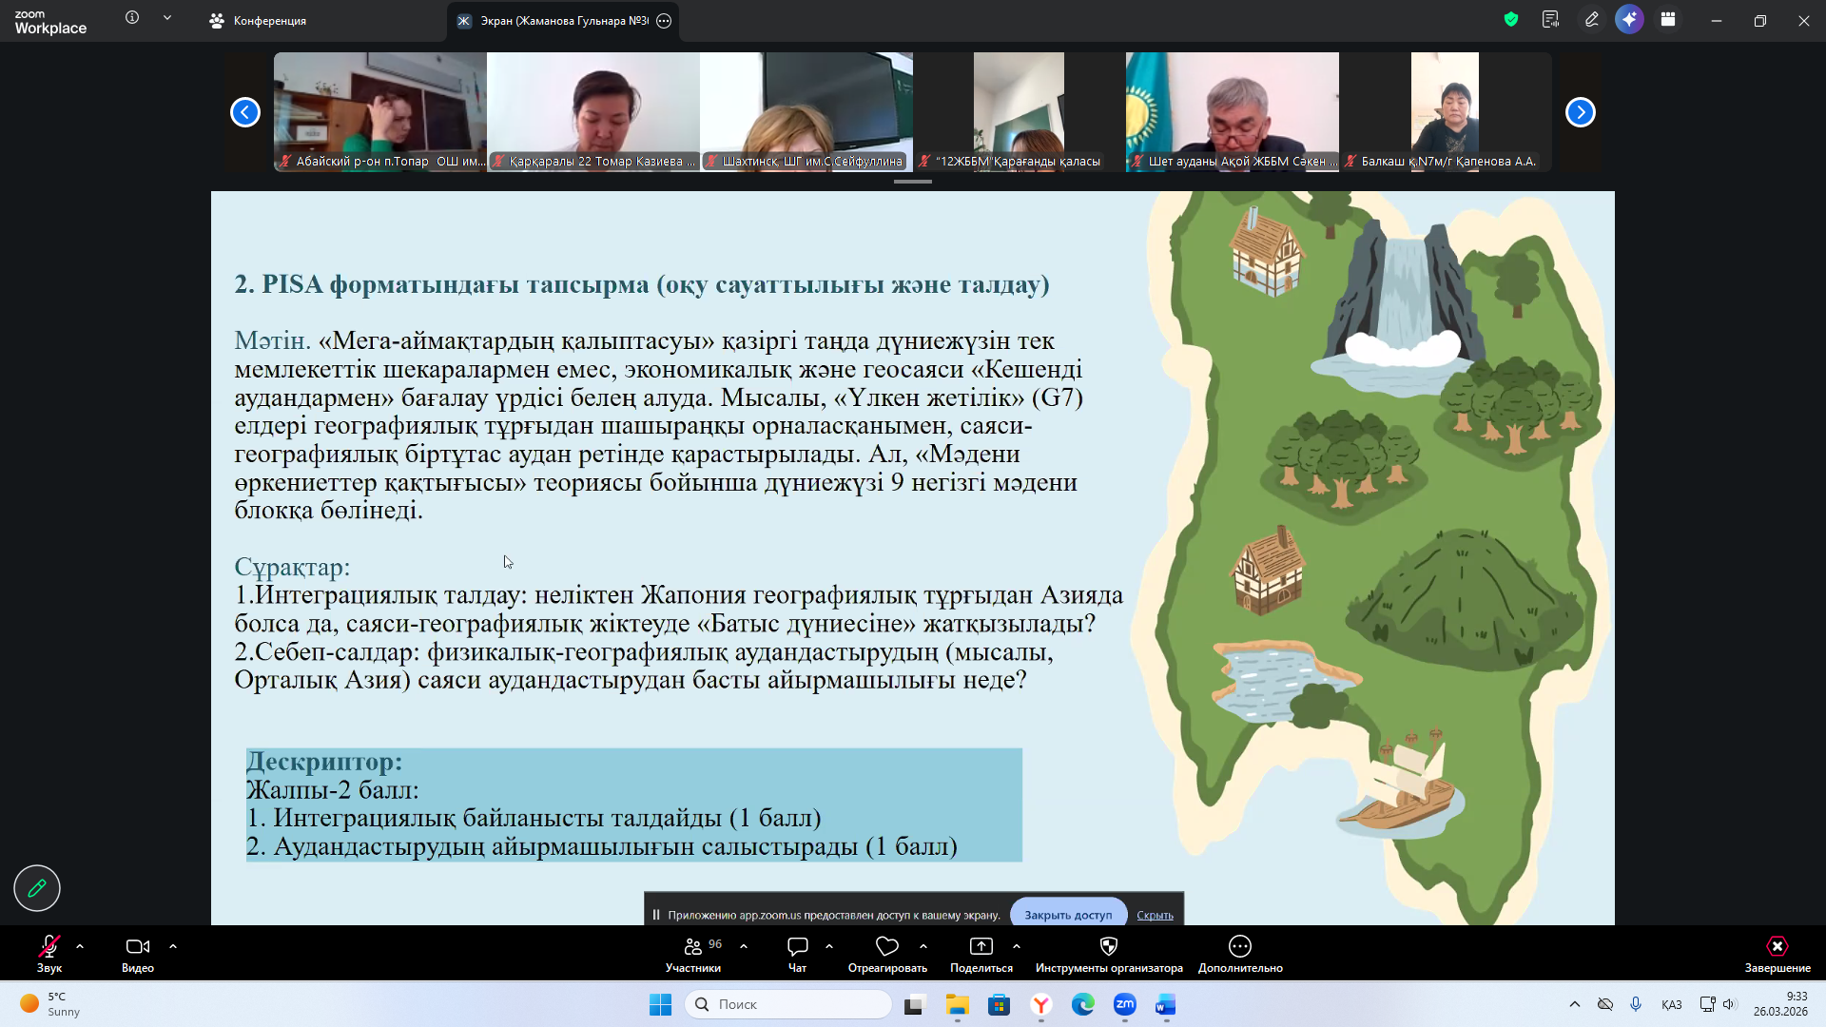The width and height of the screenshot is (1826, 1027).
Task: Open the AI Companion sparkle icon
Action: click(1629, 19)
